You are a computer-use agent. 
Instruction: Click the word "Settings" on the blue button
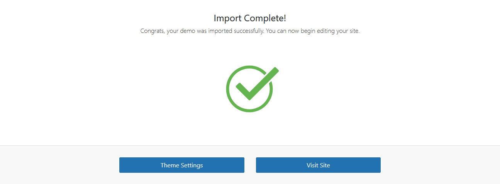pyautogui.click(x=192, y=165)
